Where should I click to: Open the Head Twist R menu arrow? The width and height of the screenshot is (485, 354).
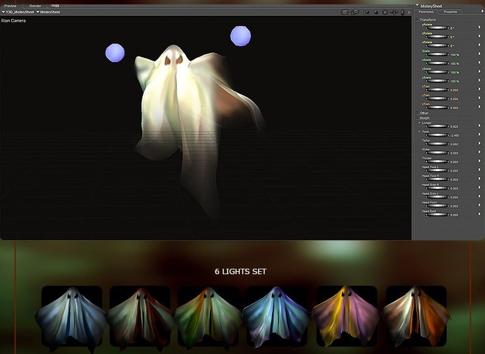click(x=480, y=179)
